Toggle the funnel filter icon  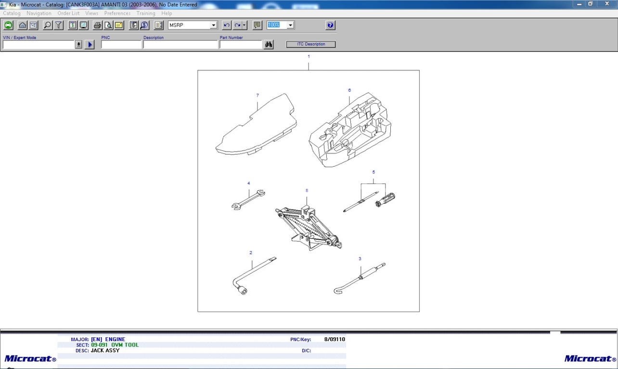[58, 25]
